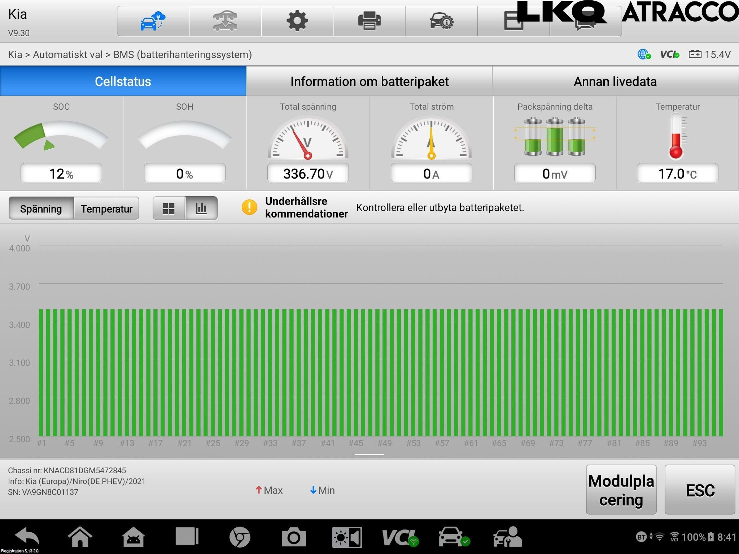Image resolution: width=739 pixels, height=554 pixels.
Task: Tap the network globe status icon
Action: (644, 54)
